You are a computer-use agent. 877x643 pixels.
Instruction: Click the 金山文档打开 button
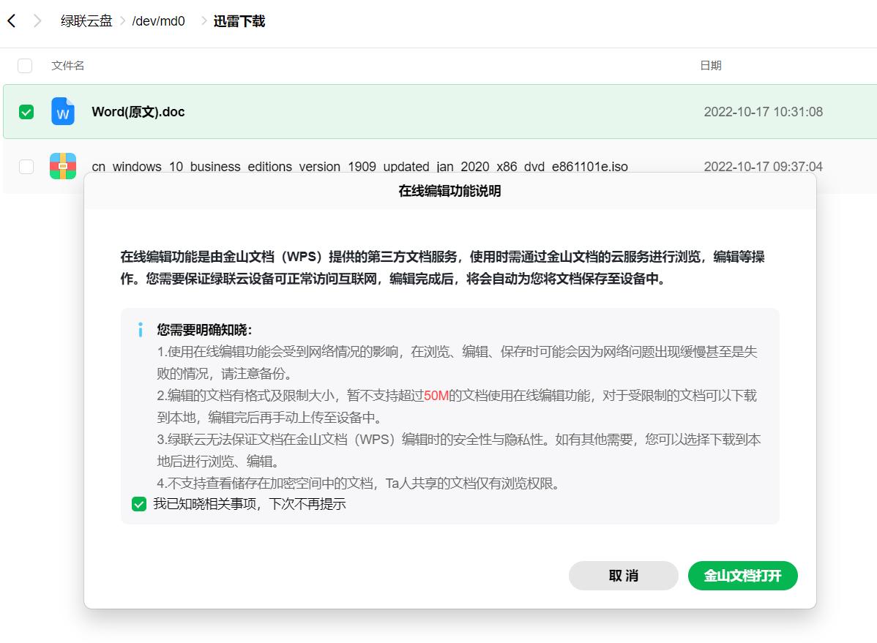(x=742, y=576)
